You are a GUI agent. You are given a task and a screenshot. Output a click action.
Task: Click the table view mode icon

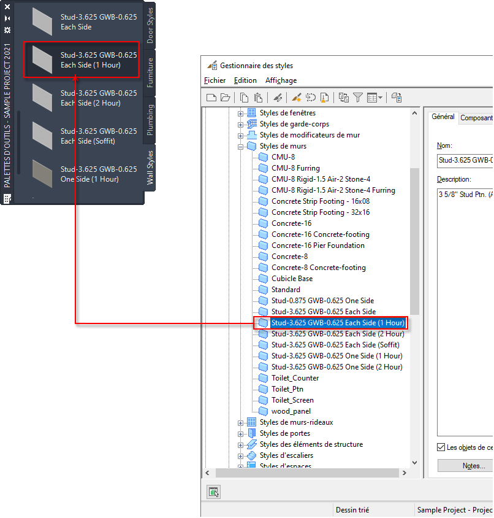click(372, 98)
